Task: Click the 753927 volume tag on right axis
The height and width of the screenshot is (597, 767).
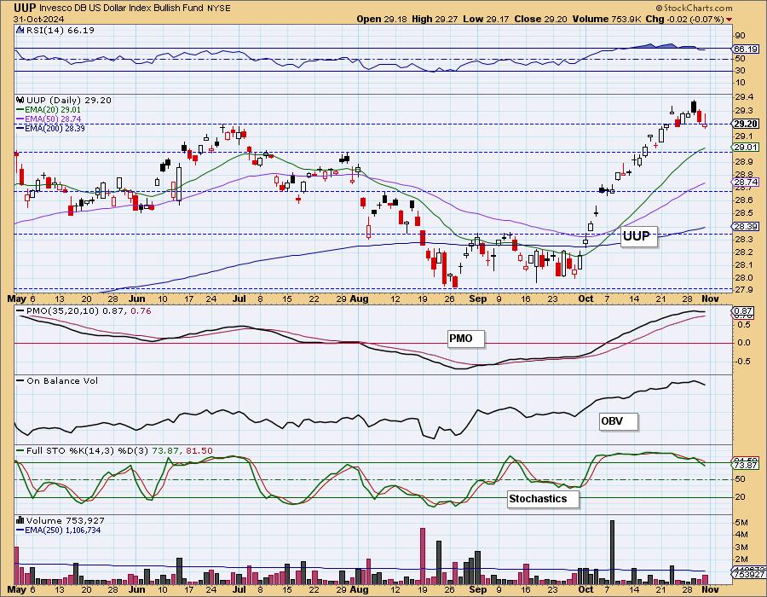Action: (748, 575)
